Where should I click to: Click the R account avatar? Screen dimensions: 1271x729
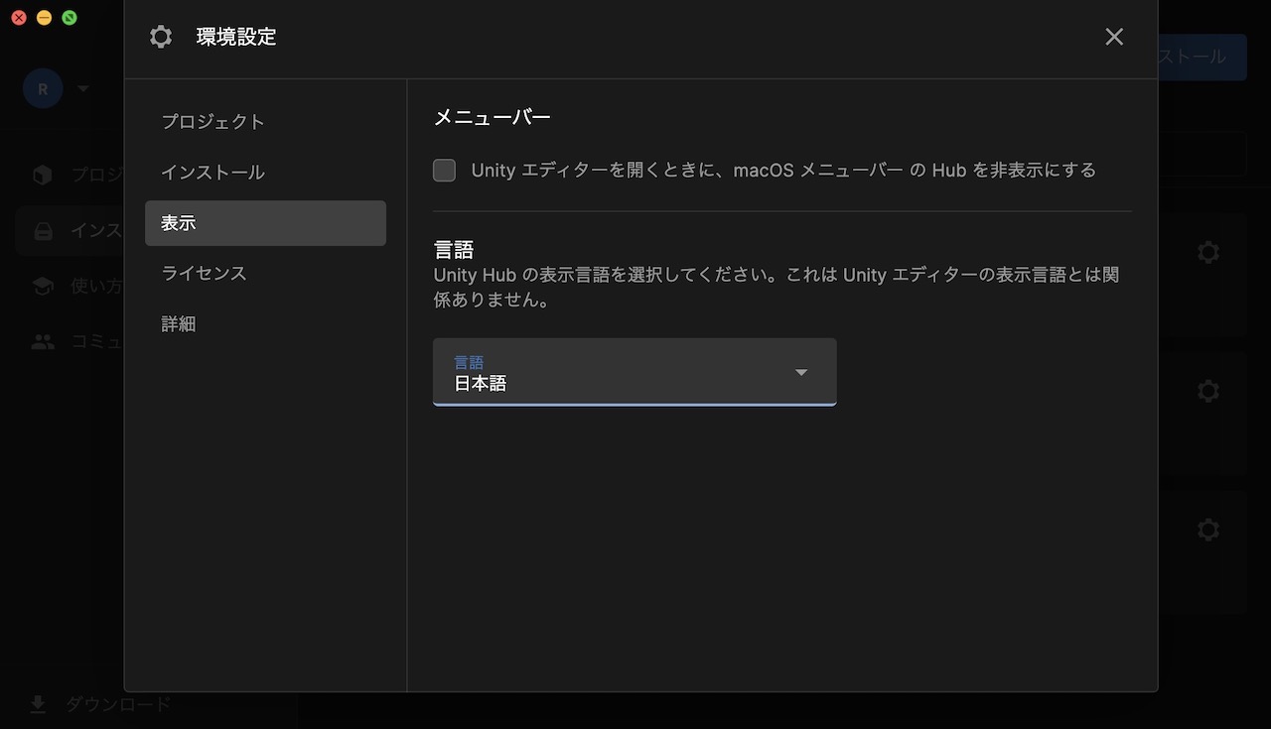(x=43, y=88)
